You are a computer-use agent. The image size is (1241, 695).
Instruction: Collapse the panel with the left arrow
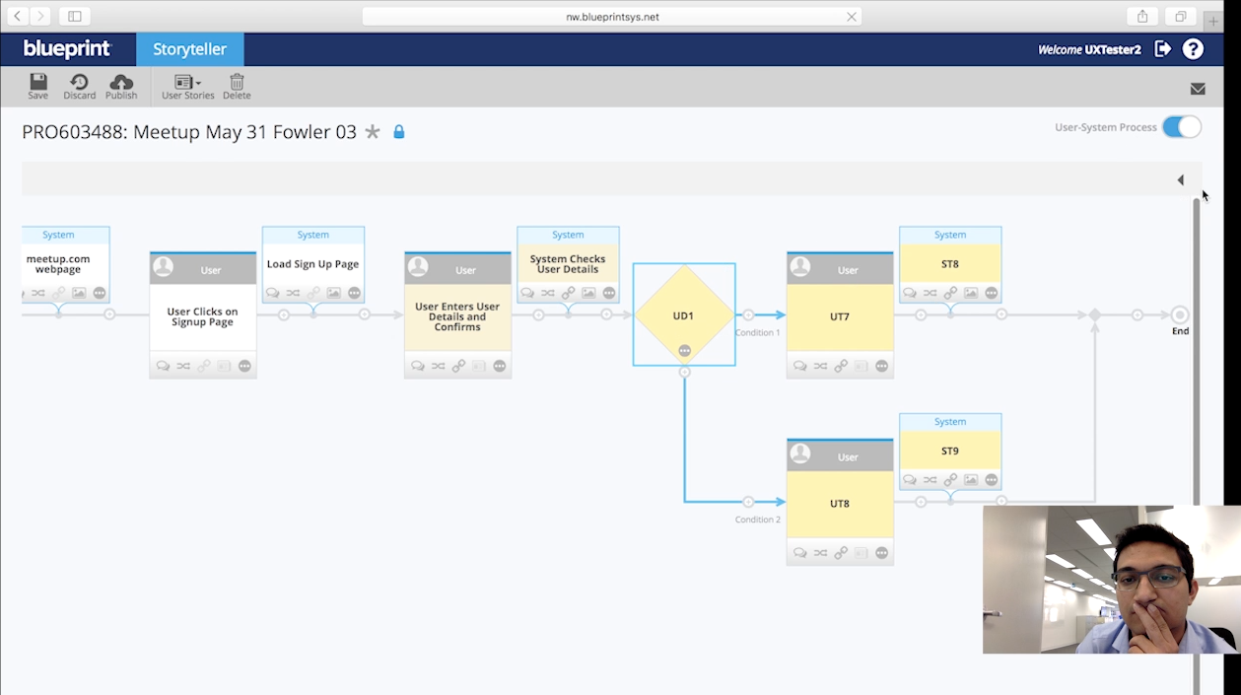1180,179
